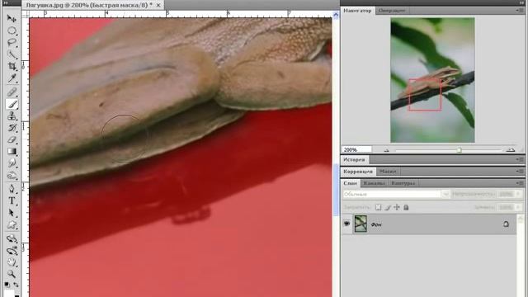This screenshot has height=297, width=528.
Task: Select the Path Selection tool
Action: [x=12, y=213]
